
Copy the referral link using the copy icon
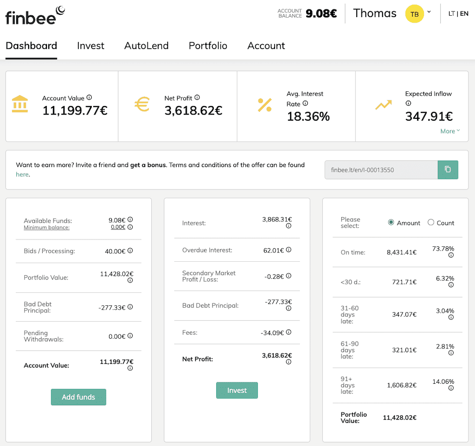[x=448, y=170]
